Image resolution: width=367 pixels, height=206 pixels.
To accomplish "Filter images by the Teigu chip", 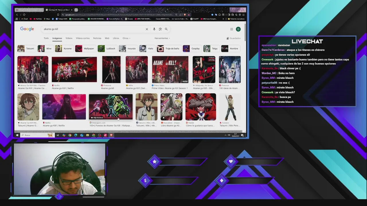I will pos(211,49).
